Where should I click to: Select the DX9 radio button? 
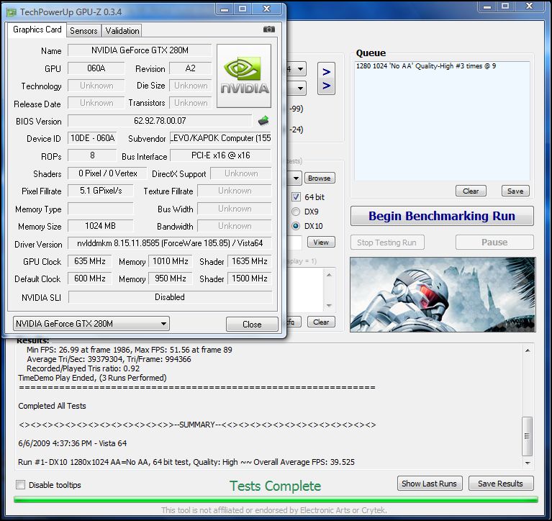click(296, 212)
